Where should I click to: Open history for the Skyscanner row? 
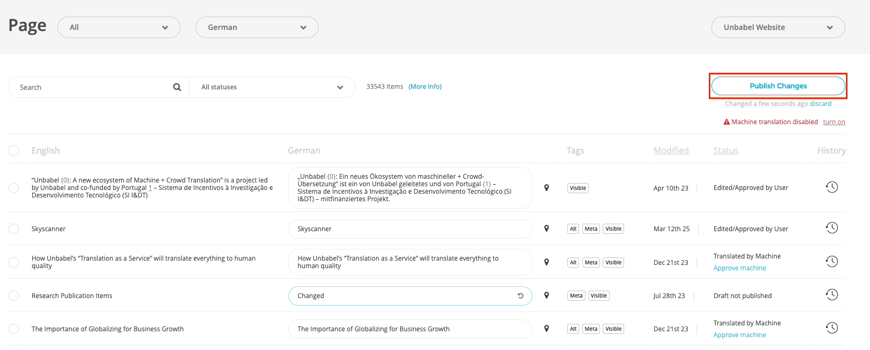click(831, 228)
